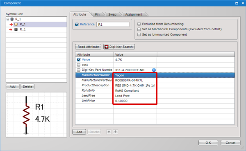The height and width of the screenshot is (151, 246).
Task: Click the RoHS Compliant value
Action: (127, 90)
